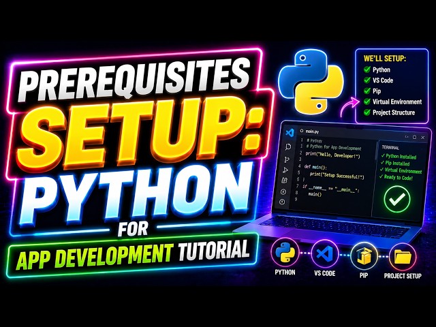Click the maximize icon on laptop window
The image size is (436, 327).
(x=414, y=137)
